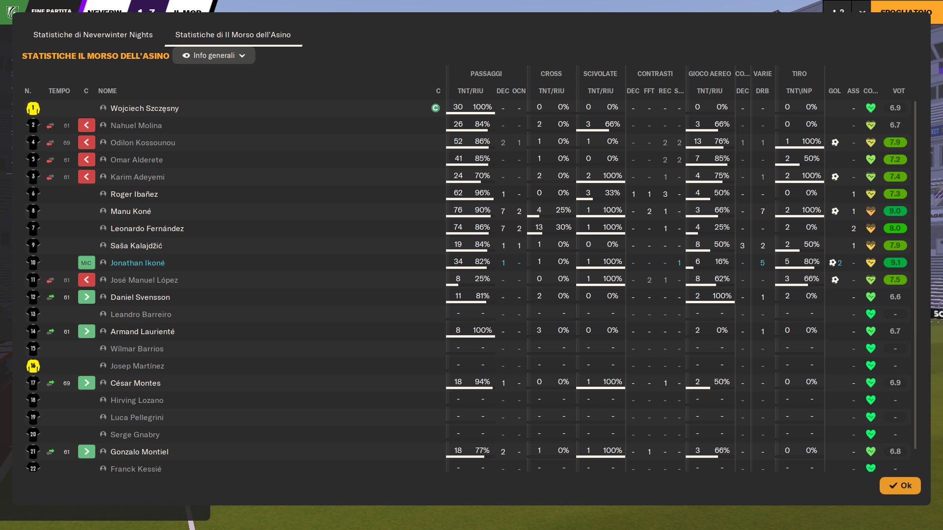Click Manu Koné's orange condition heart
Image resolution: width=943 pixels, height=530 pixels.
pyautogui.click(x=870, y=212)
